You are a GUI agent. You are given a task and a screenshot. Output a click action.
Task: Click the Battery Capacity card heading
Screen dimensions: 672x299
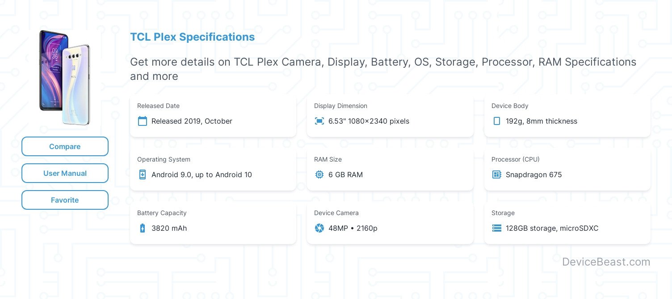162,213
